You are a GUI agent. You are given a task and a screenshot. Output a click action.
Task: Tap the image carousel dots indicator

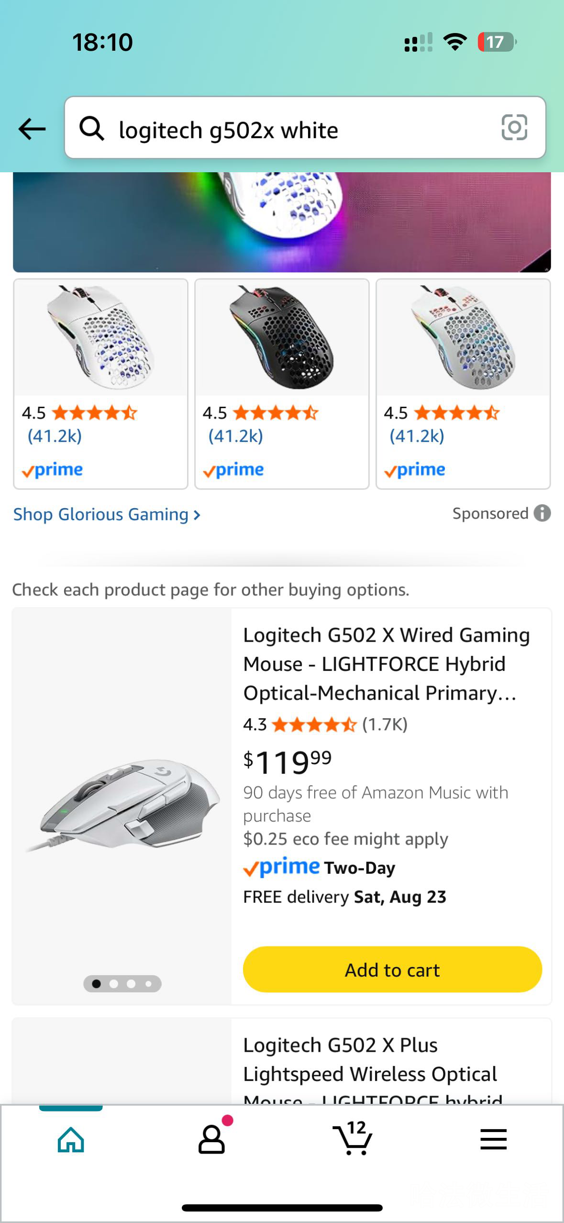pos(122,984)
